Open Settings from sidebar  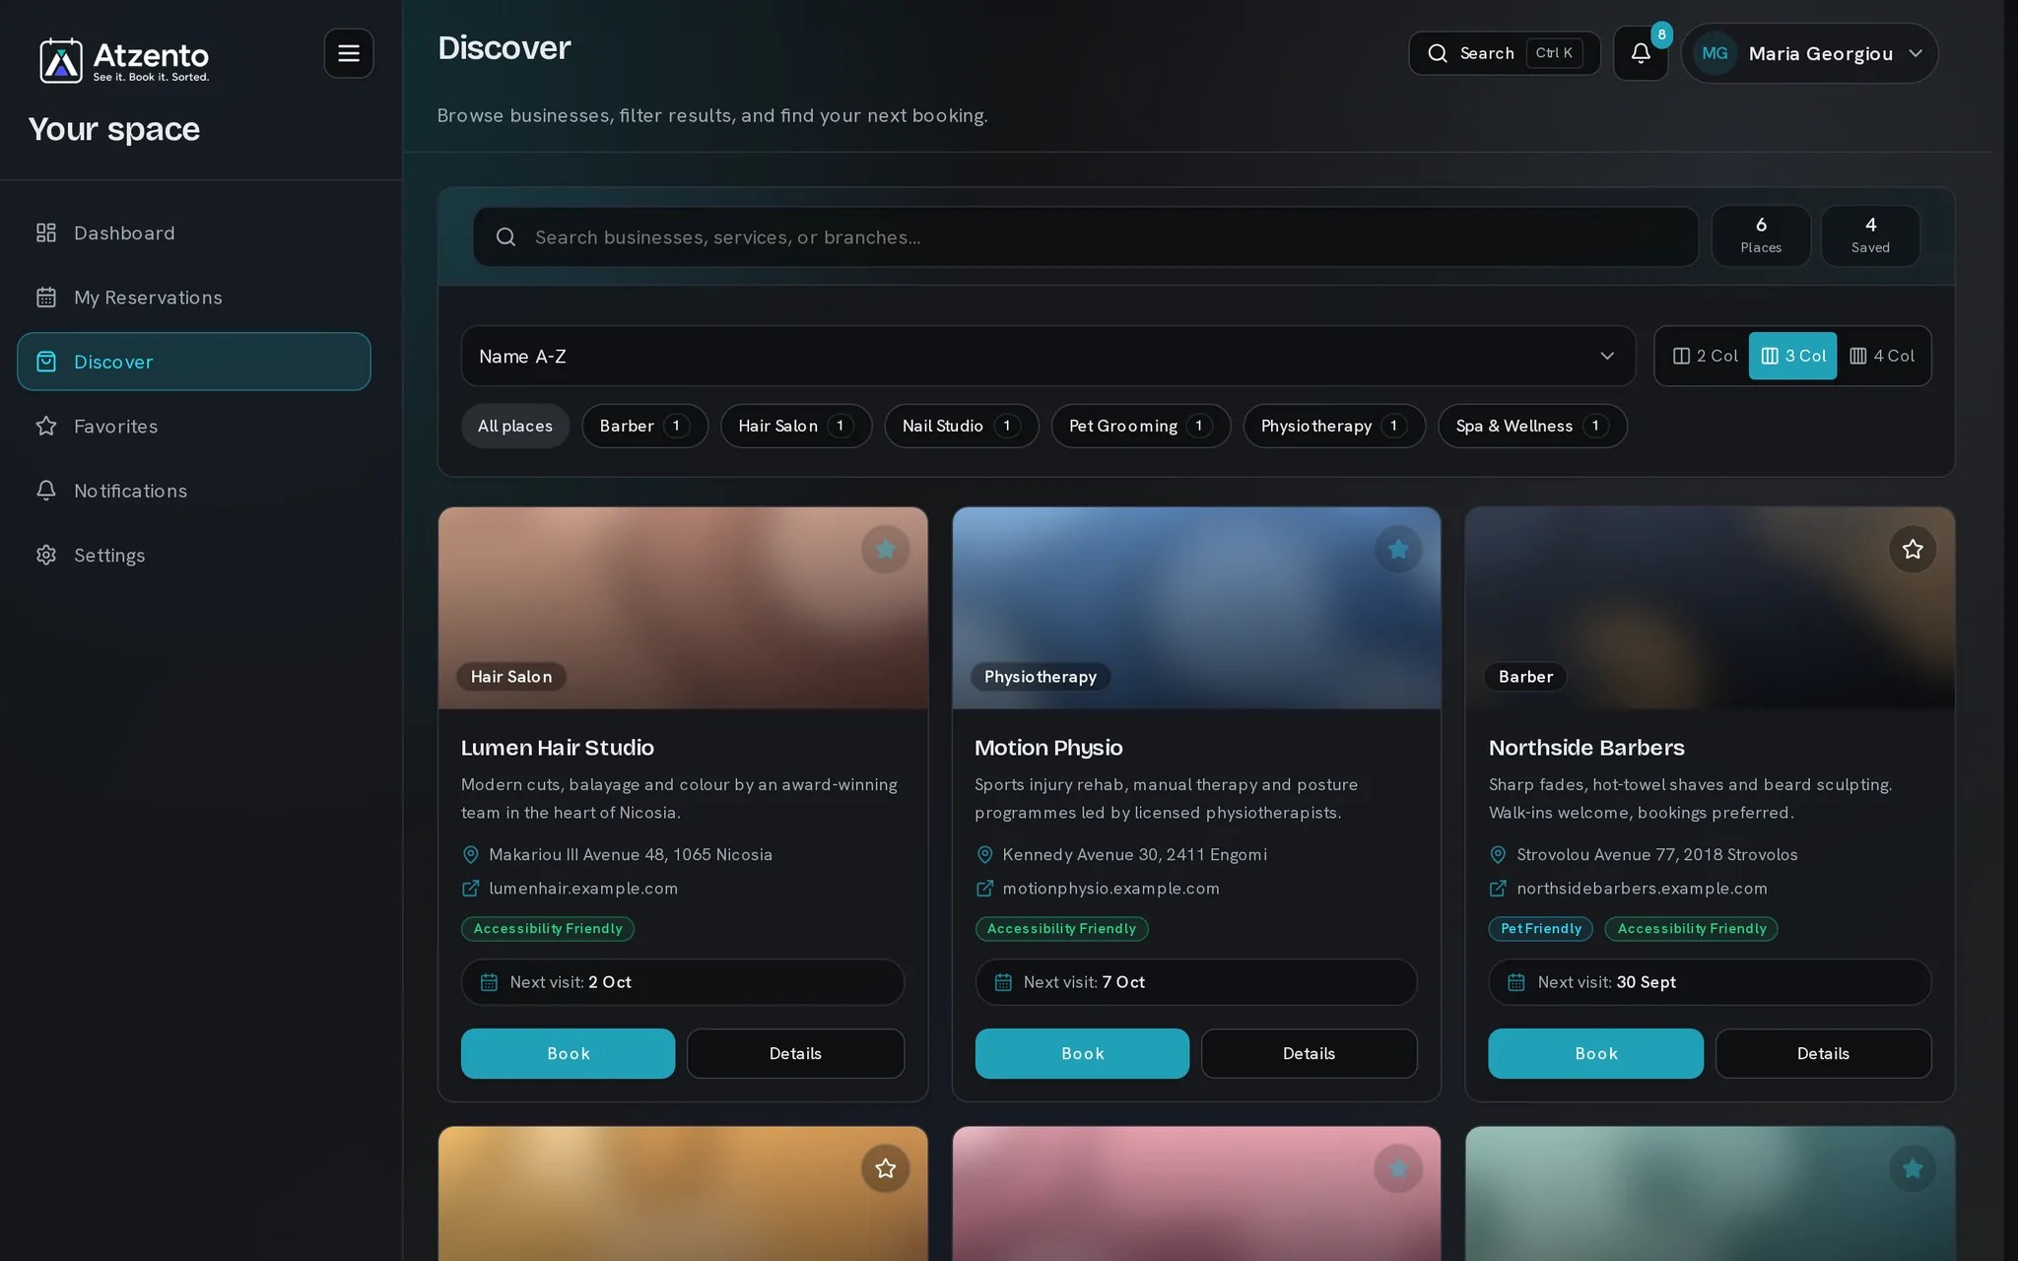click(194, 556)
